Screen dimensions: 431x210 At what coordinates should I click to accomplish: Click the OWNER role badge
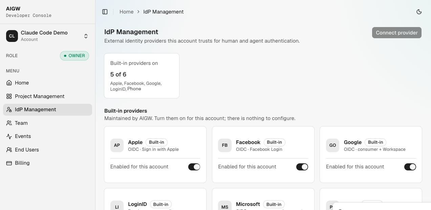[74, 56]
